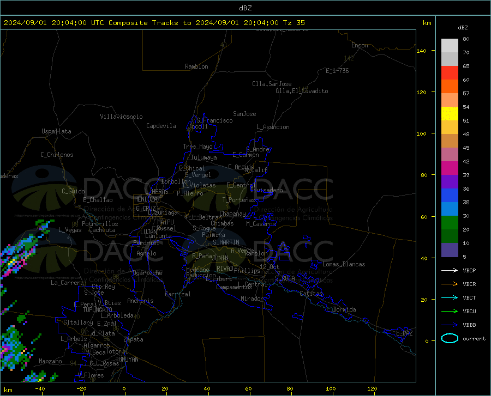The height and width of the screenshot is (396, 491).
Task: Click the Uspallata map label
Action: [56, 131]
